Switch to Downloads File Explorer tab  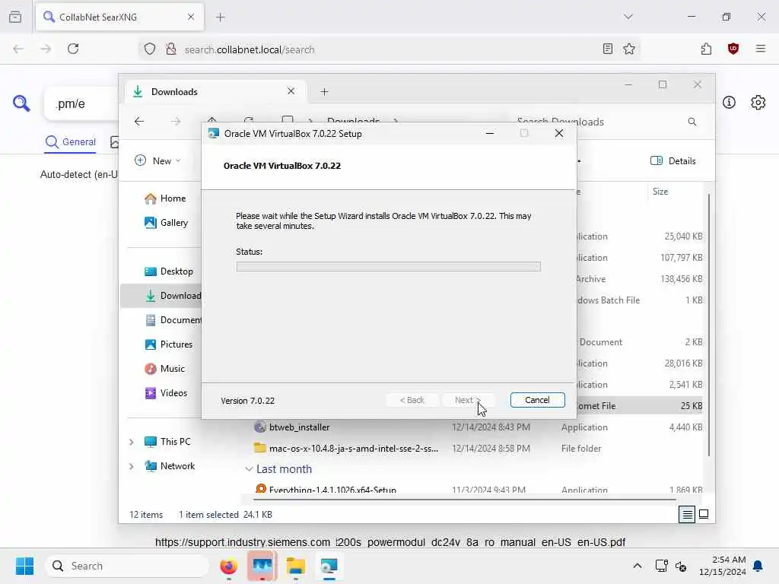(x=215, y=91)
